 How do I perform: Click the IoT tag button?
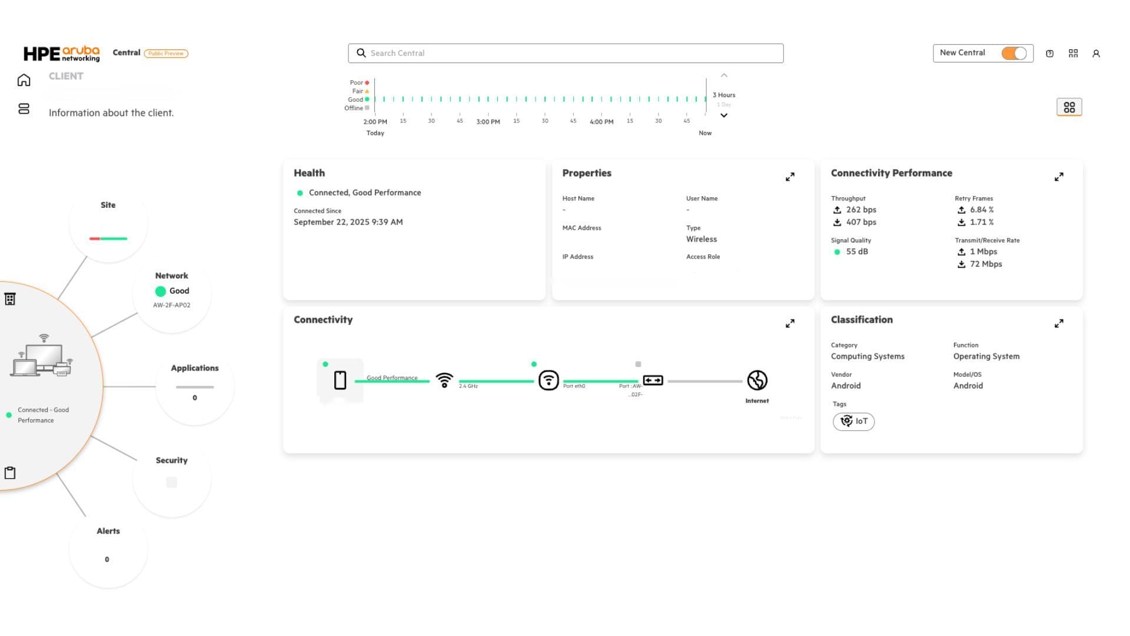[x=853, y=421]
